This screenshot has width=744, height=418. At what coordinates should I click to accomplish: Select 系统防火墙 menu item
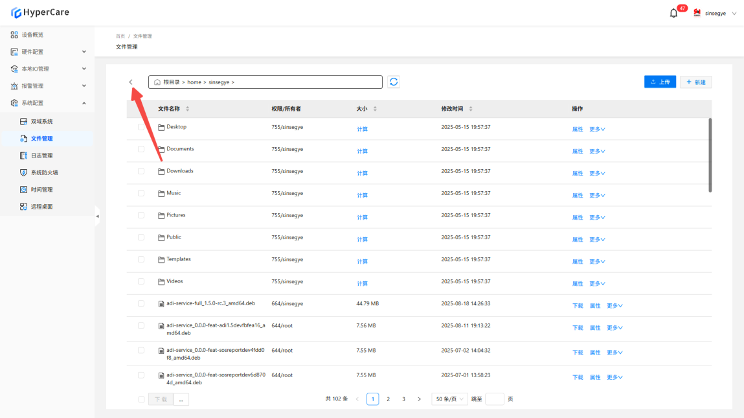44,172
